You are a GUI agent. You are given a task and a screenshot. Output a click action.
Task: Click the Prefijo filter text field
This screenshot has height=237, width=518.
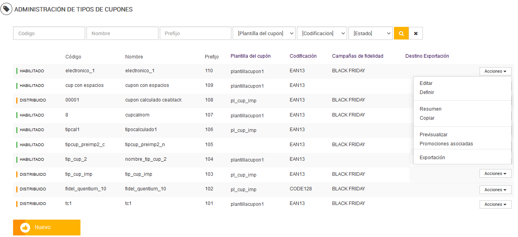click(x=195, y=34)
